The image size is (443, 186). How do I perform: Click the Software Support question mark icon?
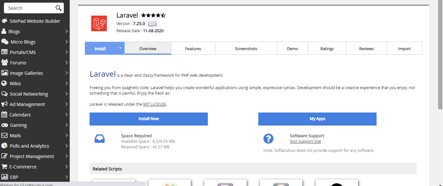pyautogui.click(x=268, y=139)
